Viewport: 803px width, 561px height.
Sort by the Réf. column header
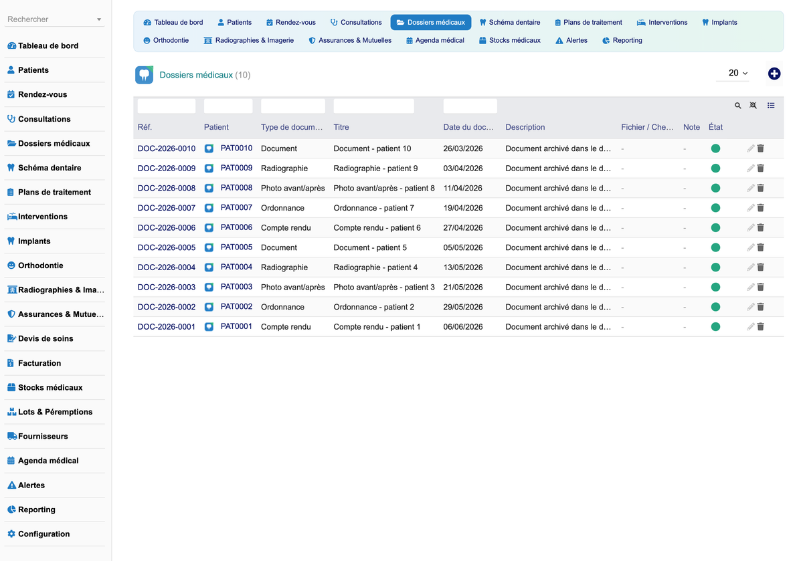tap(145, 127)
